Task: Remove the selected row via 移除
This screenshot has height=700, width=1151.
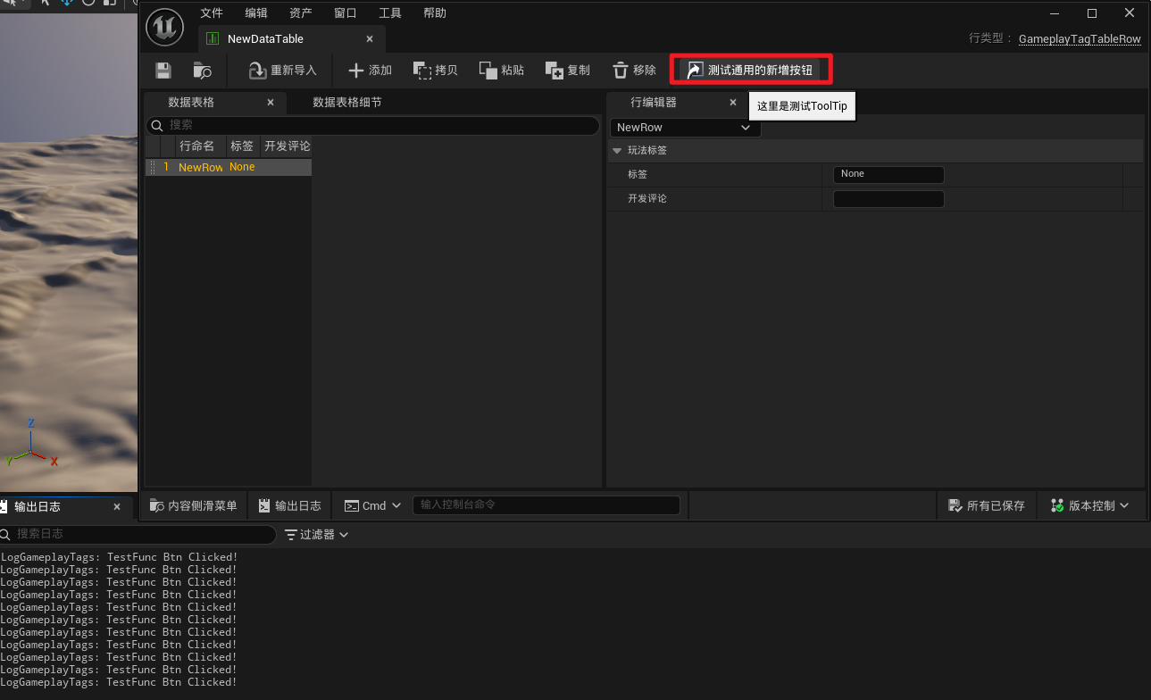Action: click(633, 70)
